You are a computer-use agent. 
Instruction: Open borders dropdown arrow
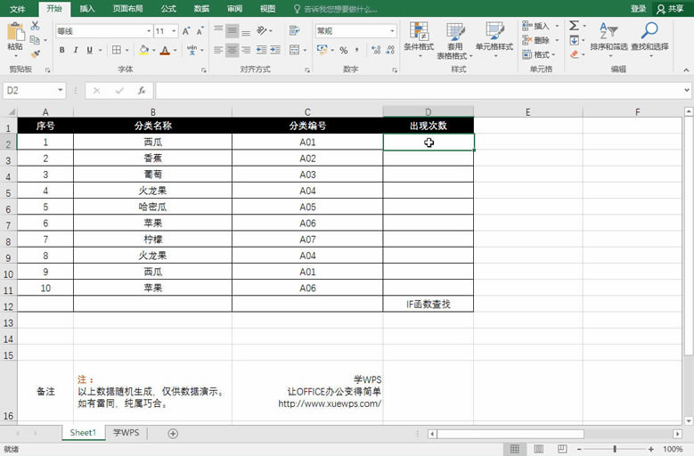click(127, 51)
